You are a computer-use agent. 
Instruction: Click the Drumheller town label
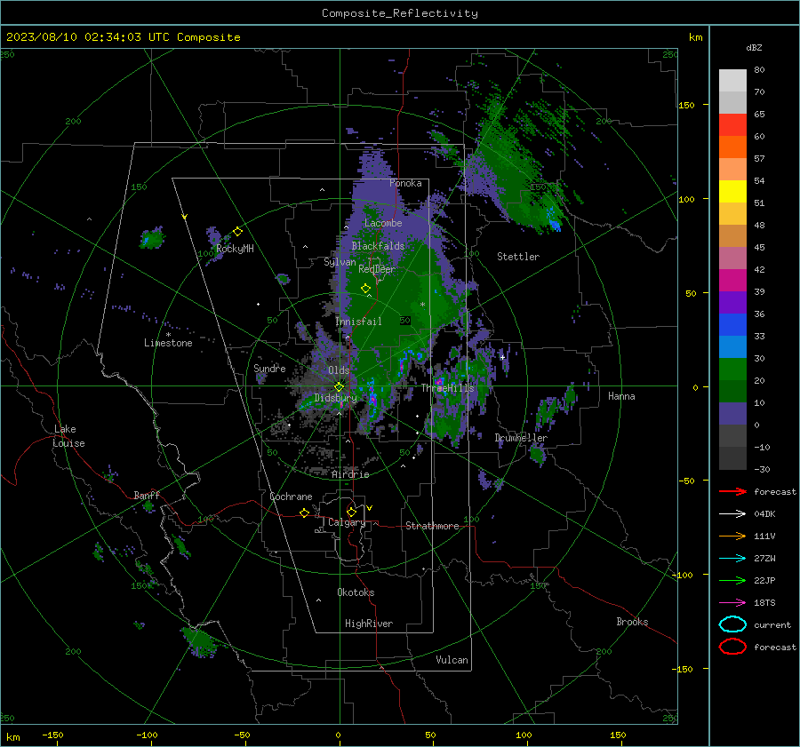521,438
